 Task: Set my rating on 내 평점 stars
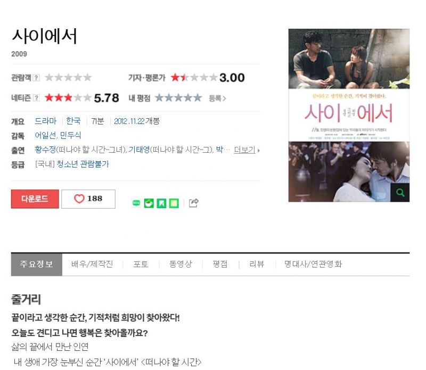(178, 98)
